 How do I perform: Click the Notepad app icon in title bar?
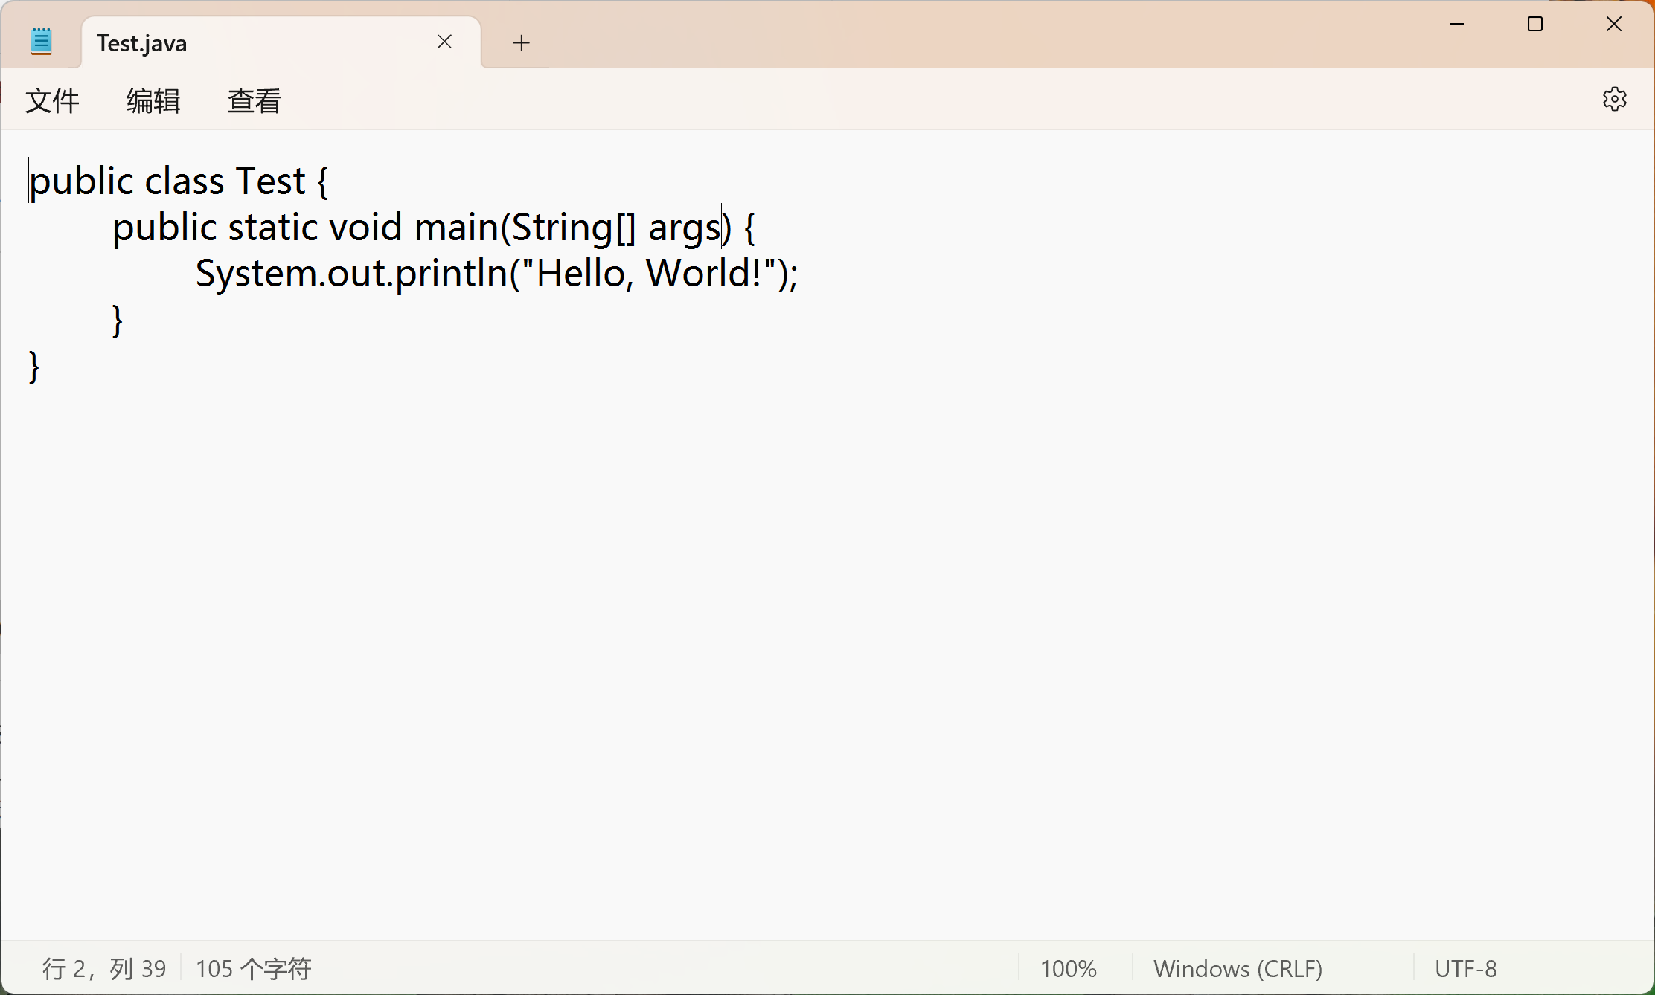[42, 42]
